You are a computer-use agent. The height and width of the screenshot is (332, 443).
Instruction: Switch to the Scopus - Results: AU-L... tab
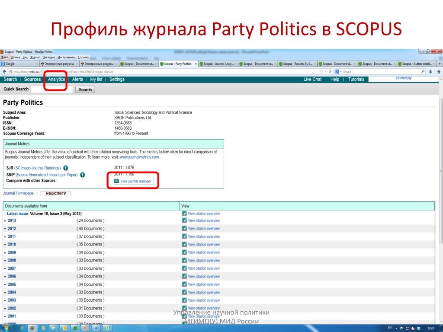[x=298, y=64]
